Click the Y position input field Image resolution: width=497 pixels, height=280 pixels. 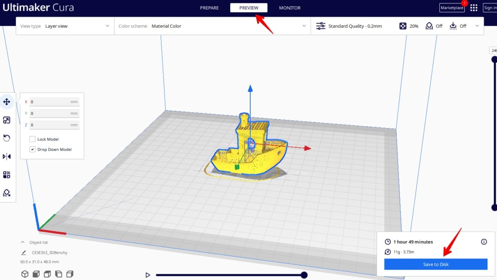[x=54, y=113]
